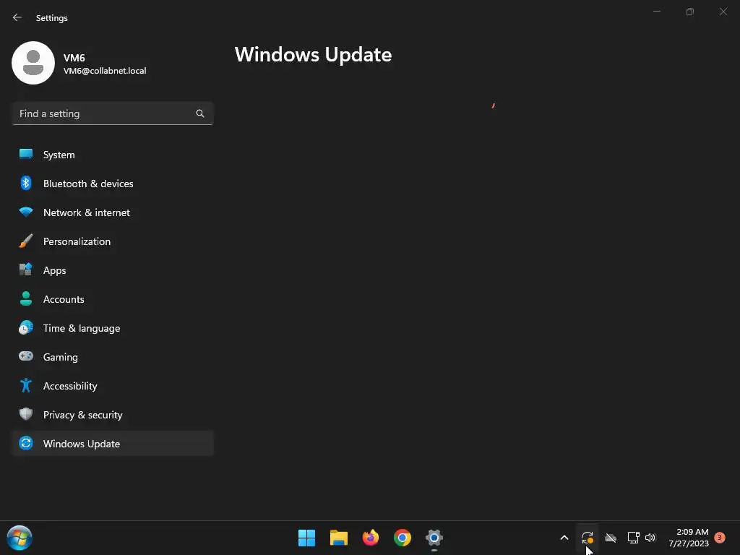This screenshot has height=555, width=740.
Task: Click the Windows 7 style orb button
Action: coord(20,538)
